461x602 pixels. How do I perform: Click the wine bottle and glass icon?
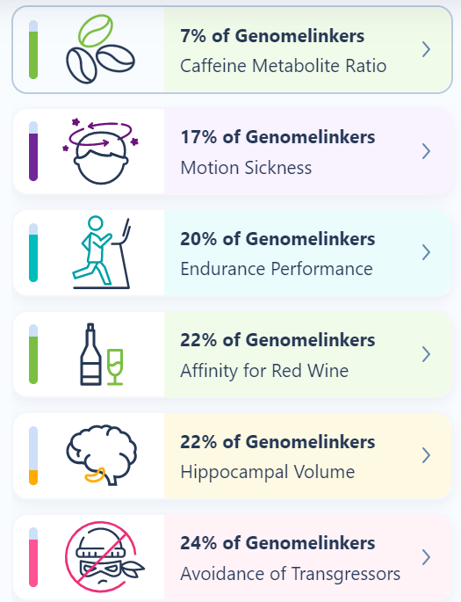(101, 354)
